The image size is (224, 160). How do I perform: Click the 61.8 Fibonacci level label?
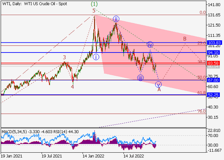pyautogui.click(x=202, y=93)
